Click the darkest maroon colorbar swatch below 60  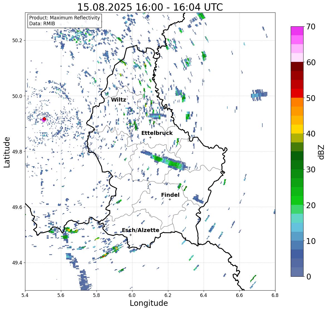(297, 67)
